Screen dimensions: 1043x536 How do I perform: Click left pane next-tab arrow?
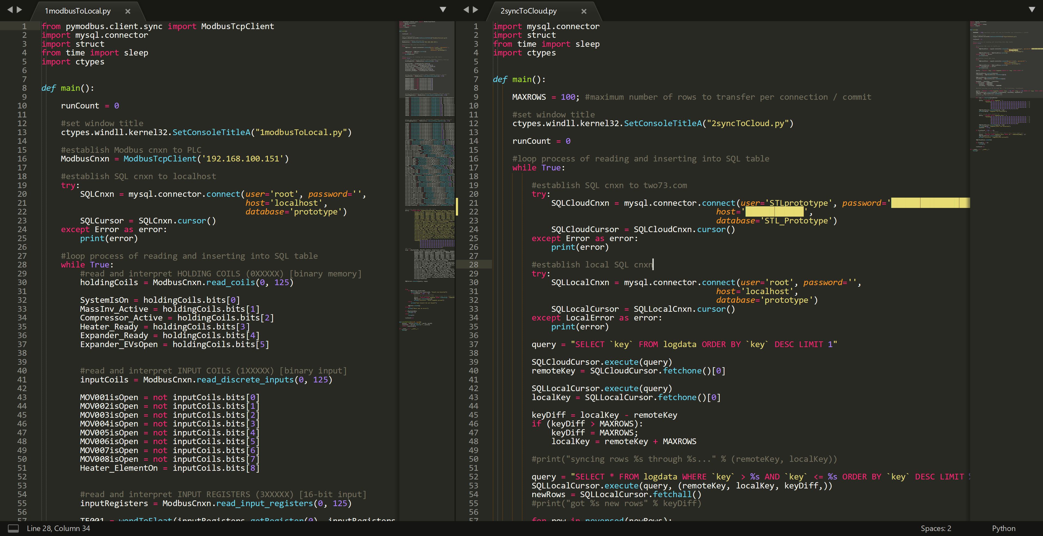point(19,9)
